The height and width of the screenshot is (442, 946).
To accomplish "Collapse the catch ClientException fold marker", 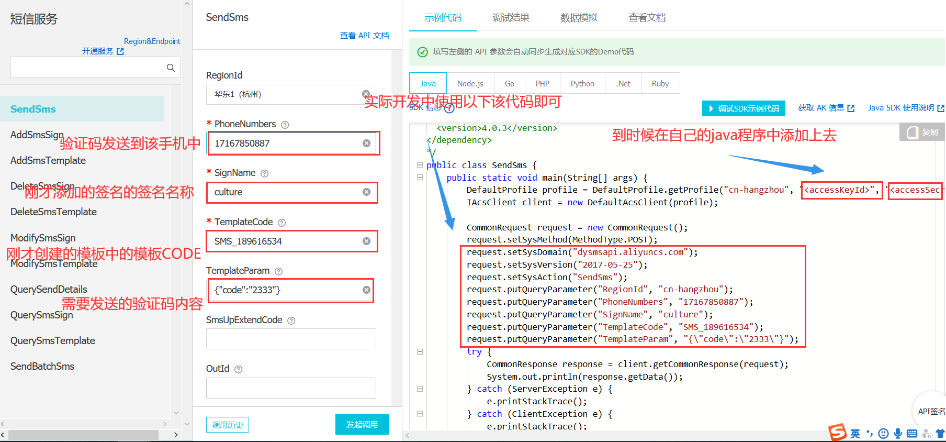I will click(x=420, y=414).
